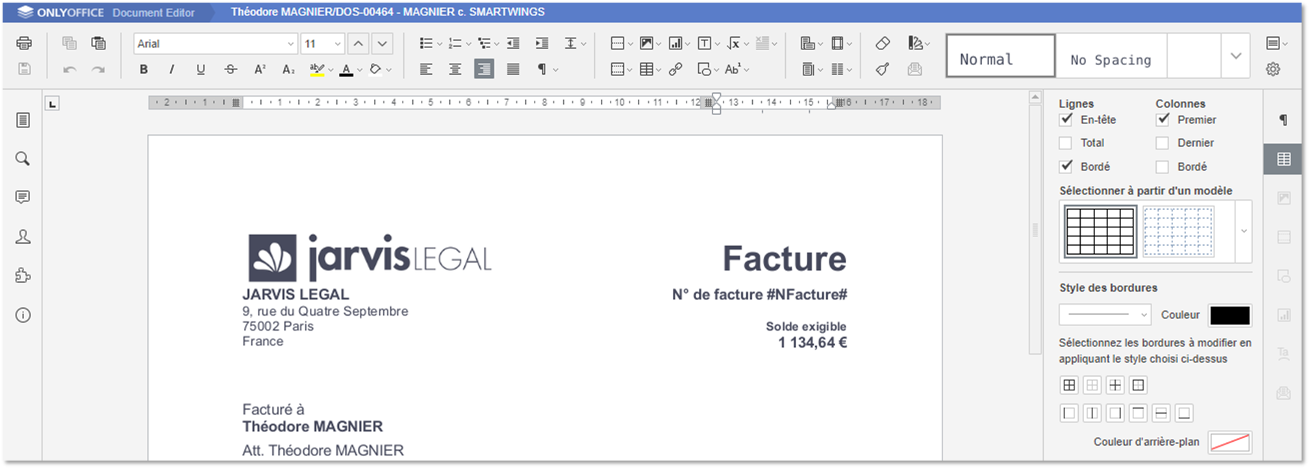Image resolution: width=1310 pixels, height=469 pixels.
Task: Click the Print icon in toolbar
Action: 24,44
